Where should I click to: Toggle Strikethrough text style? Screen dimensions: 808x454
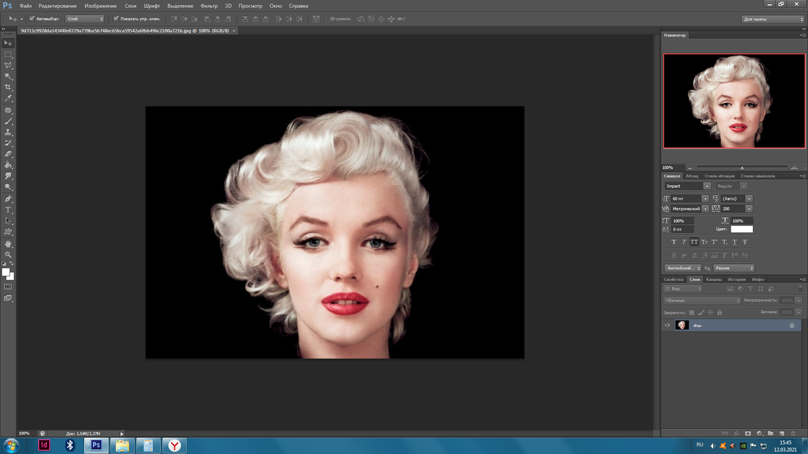[745, 242]
